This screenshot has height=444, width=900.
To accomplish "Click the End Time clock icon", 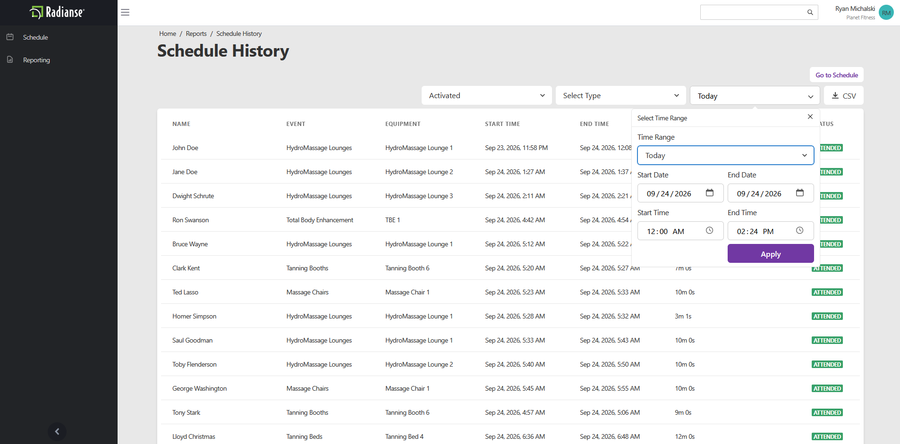I will 800,230.
